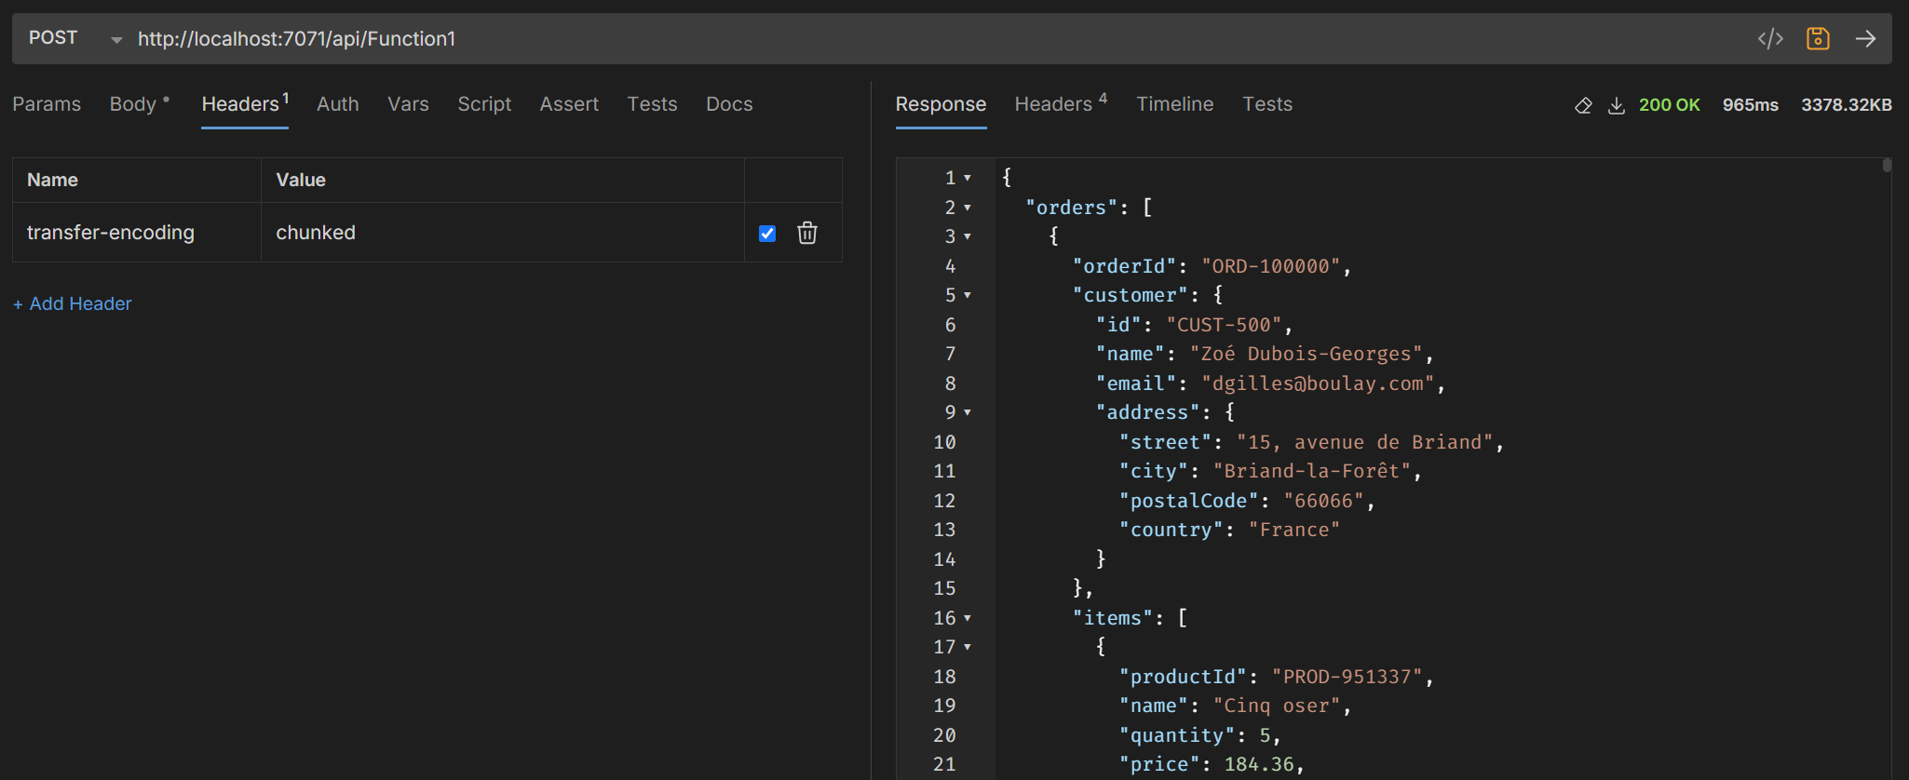Click the Add Header link
Screen dimensions: 1909x780
[x=73, y=303]
